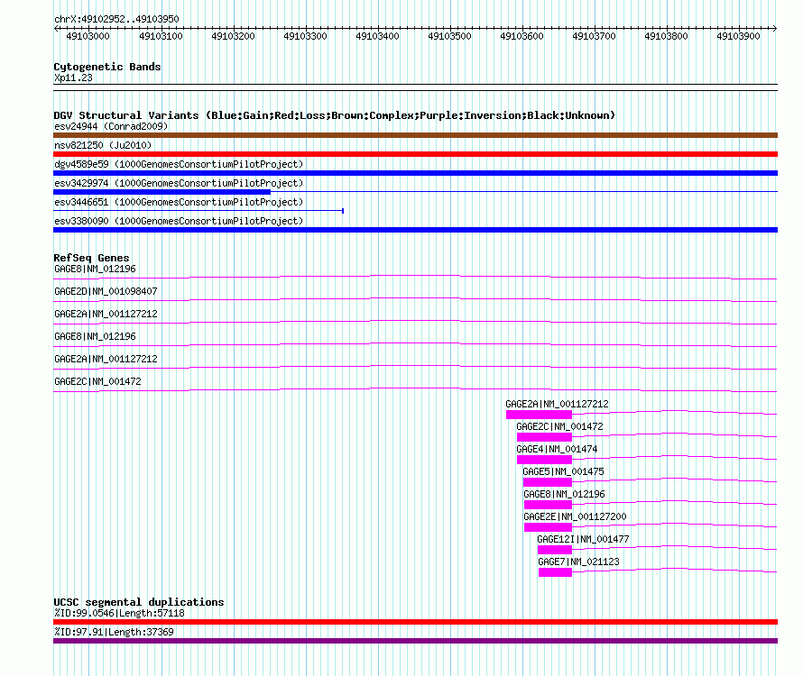The image size is (803, 676).
Task: Open the DGV Structural Variants track title
Action: 335,115
